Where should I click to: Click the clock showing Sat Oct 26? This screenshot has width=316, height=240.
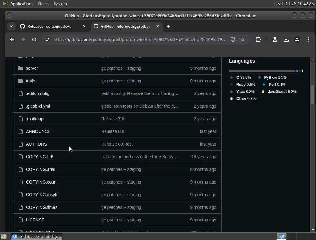pyautogui.click(x=296, y=4)
